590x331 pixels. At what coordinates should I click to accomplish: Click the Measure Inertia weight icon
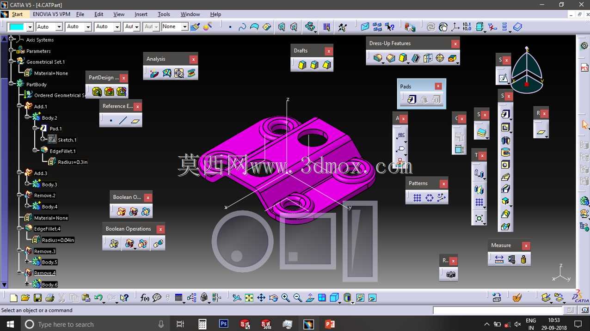point(523,259)
